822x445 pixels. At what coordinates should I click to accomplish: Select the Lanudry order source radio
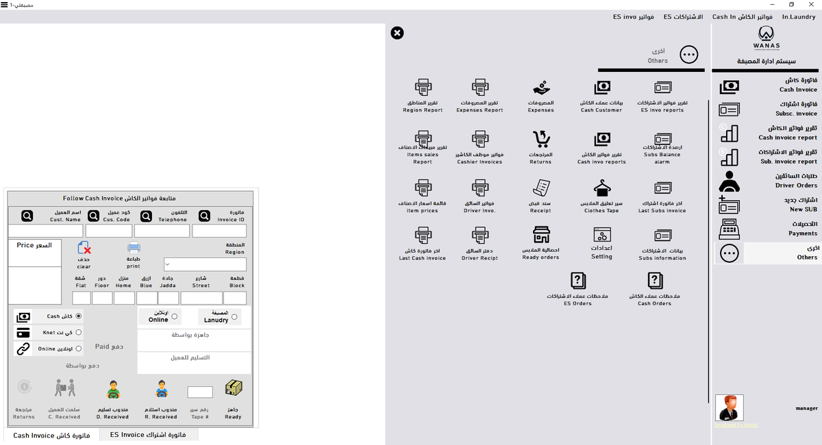(x=235, y=316)
